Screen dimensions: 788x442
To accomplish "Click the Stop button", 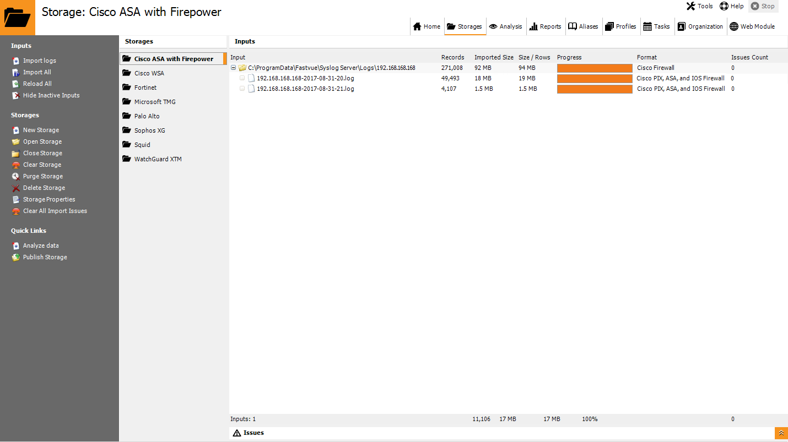I will (x=763, y=6).
